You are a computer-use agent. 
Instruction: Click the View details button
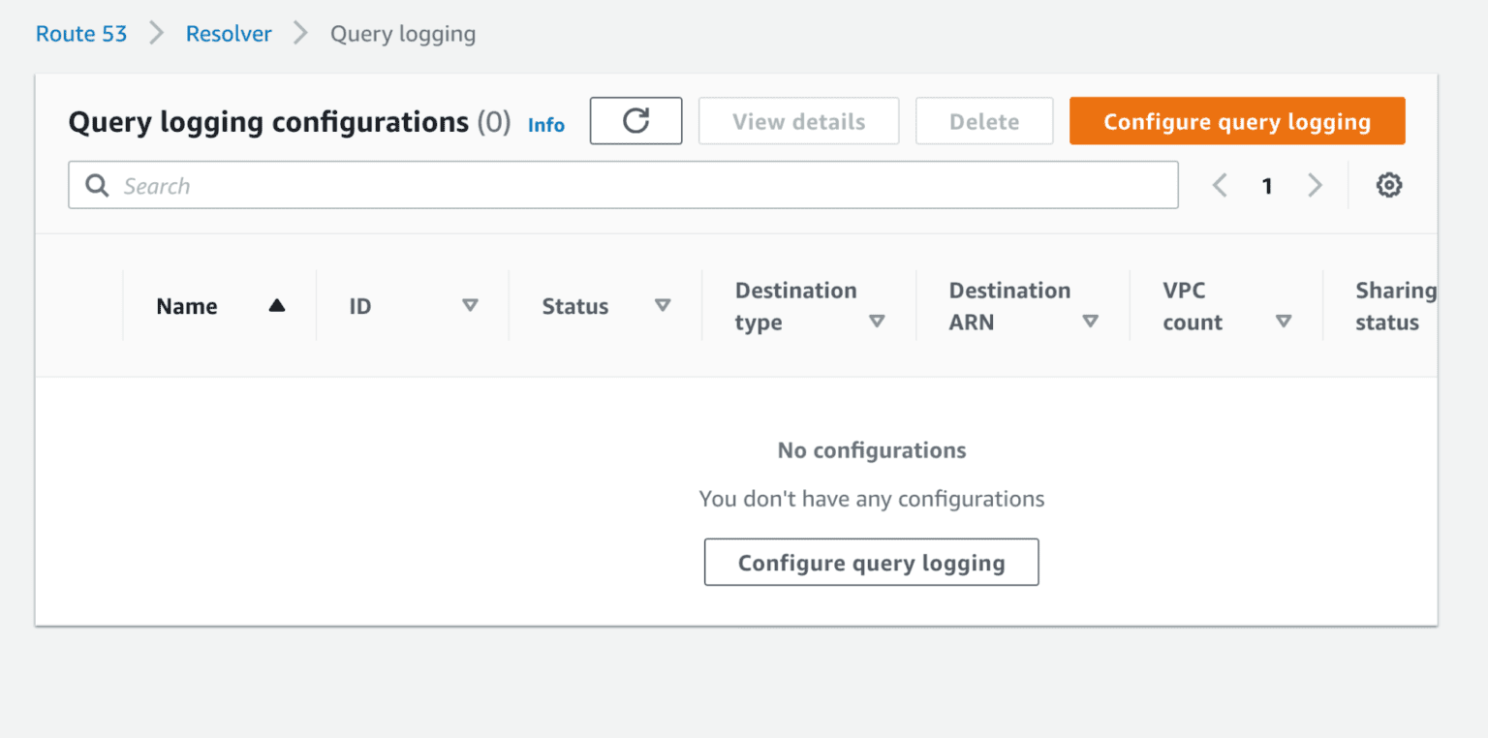click(x=798, y=120)
